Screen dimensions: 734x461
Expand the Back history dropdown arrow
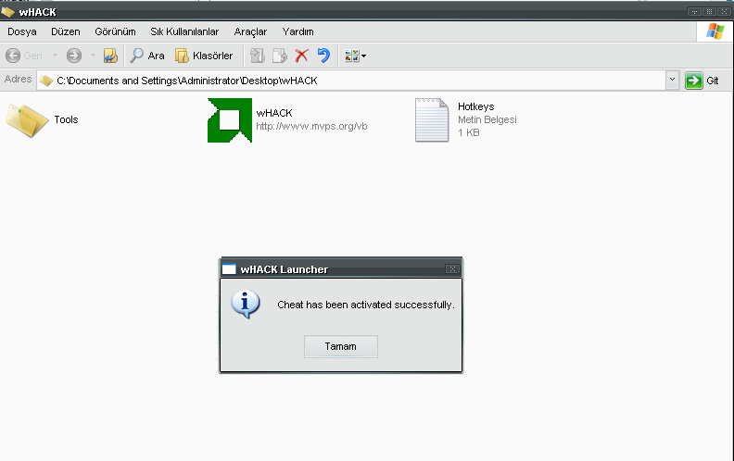click(x=55, y=56)
